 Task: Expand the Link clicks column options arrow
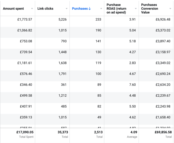click(x=67, y=9)
